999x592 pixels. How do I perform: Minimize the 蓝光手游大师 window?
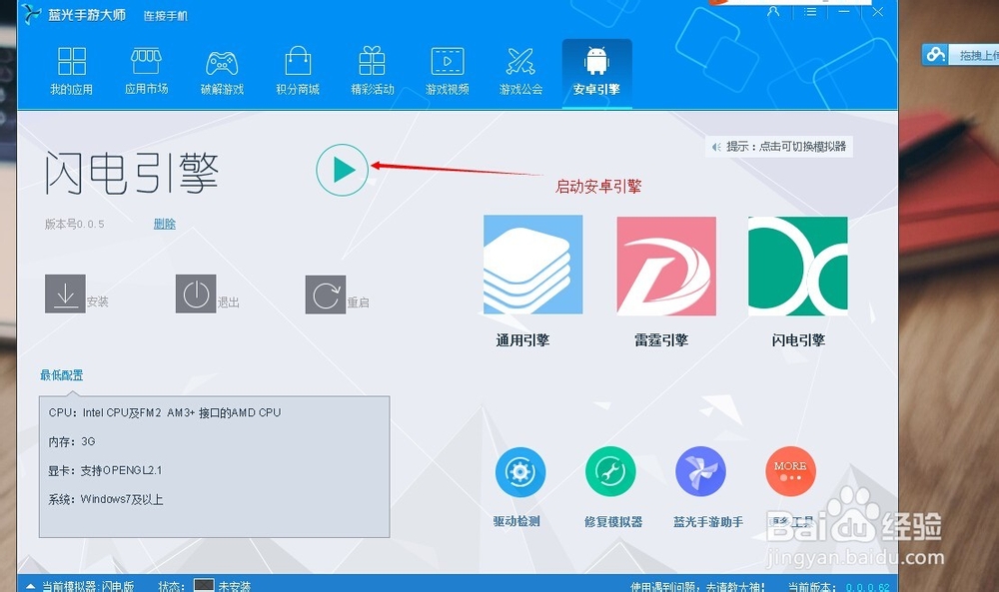[x=844, y=11]
